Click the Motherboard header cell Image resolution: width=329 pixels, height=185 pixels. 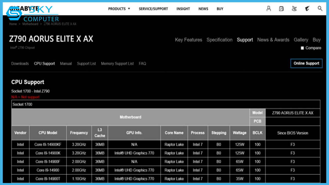131,117
